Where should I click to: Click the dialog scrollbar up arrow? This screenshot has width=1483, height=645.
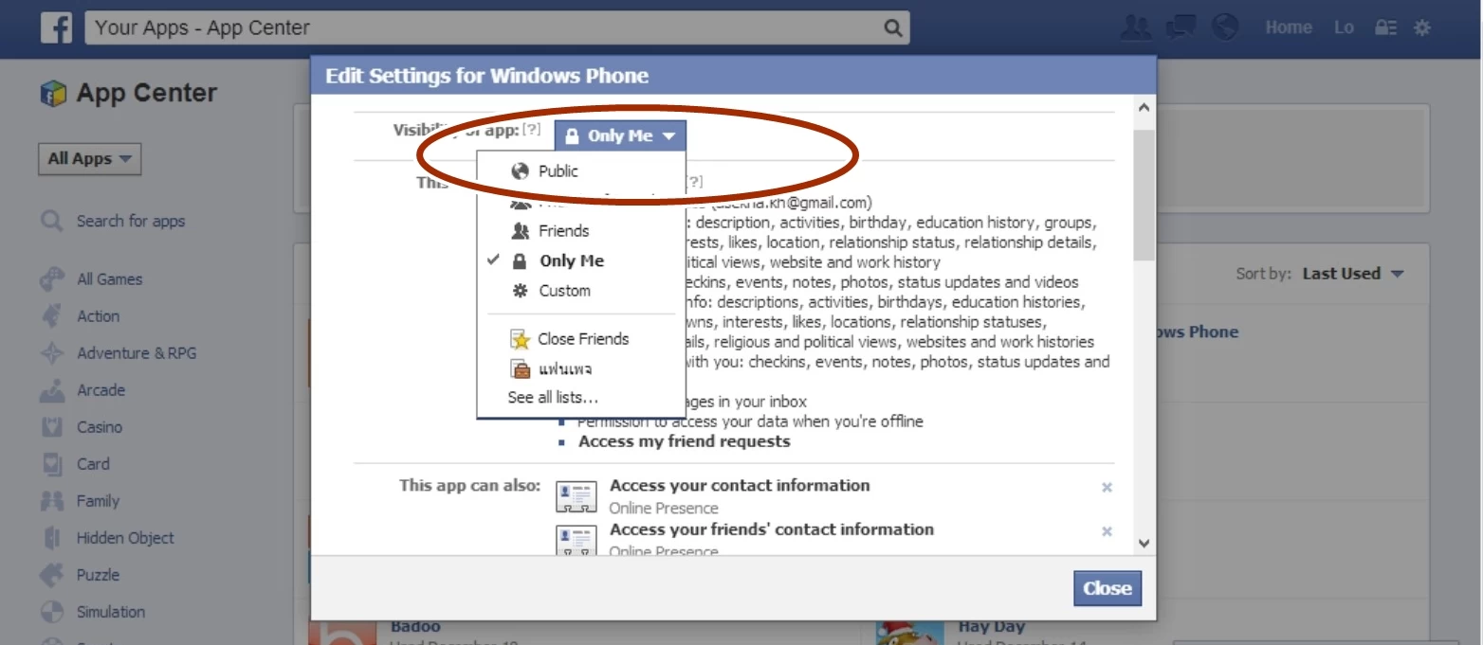coord(1144,108)
